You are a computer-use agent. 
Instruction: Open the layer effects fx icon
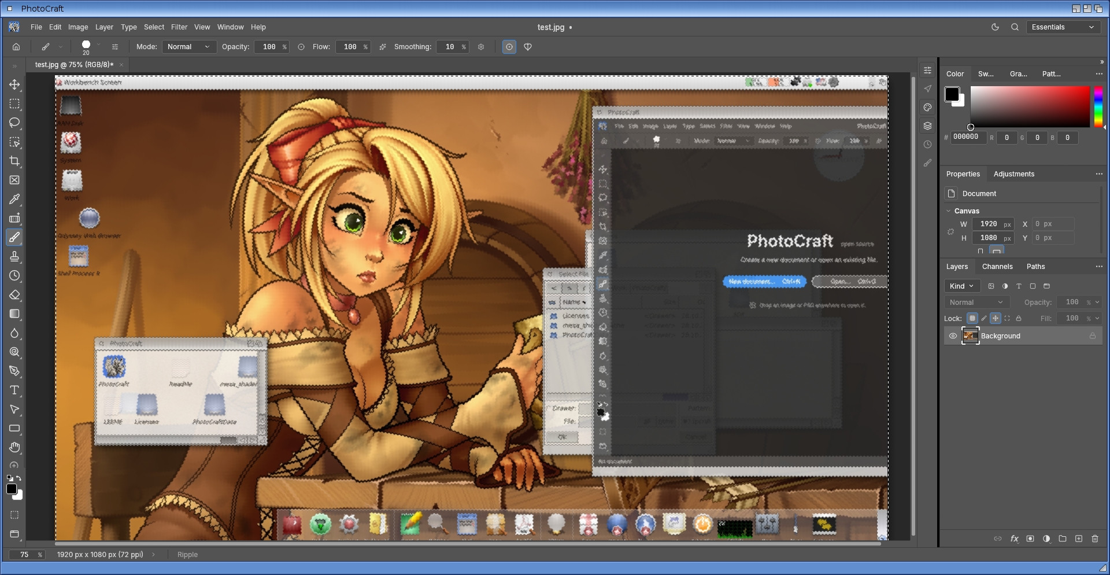[1014, 539]
